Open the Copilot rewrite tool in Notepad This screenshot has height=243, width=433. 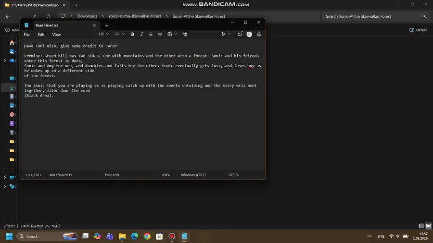(223, 34)
